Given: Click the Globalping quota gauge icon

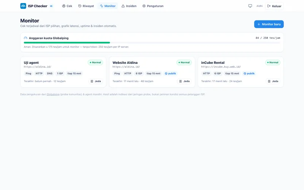Looking at the screenshot, I should point(25,38).
